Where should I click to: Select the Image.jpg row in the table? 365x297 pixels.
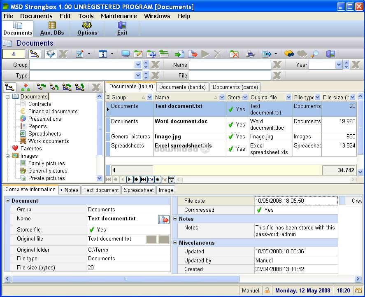click(231, 136)
